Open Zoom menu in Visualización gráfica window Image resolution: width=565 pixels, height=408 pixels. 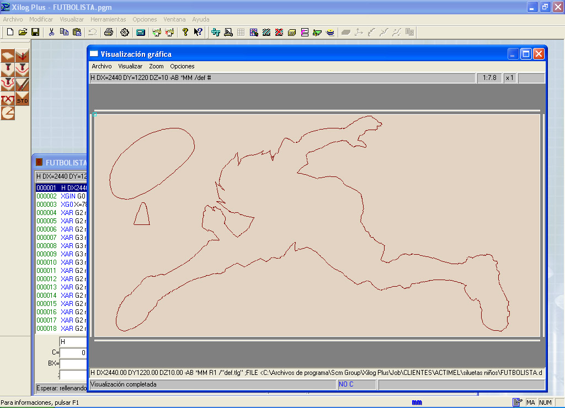pos(156,66)
